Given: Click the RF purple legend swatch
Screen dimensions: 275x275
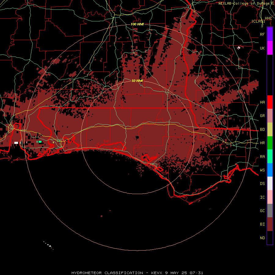Looking at the screenshot, I should pos(270,34).
